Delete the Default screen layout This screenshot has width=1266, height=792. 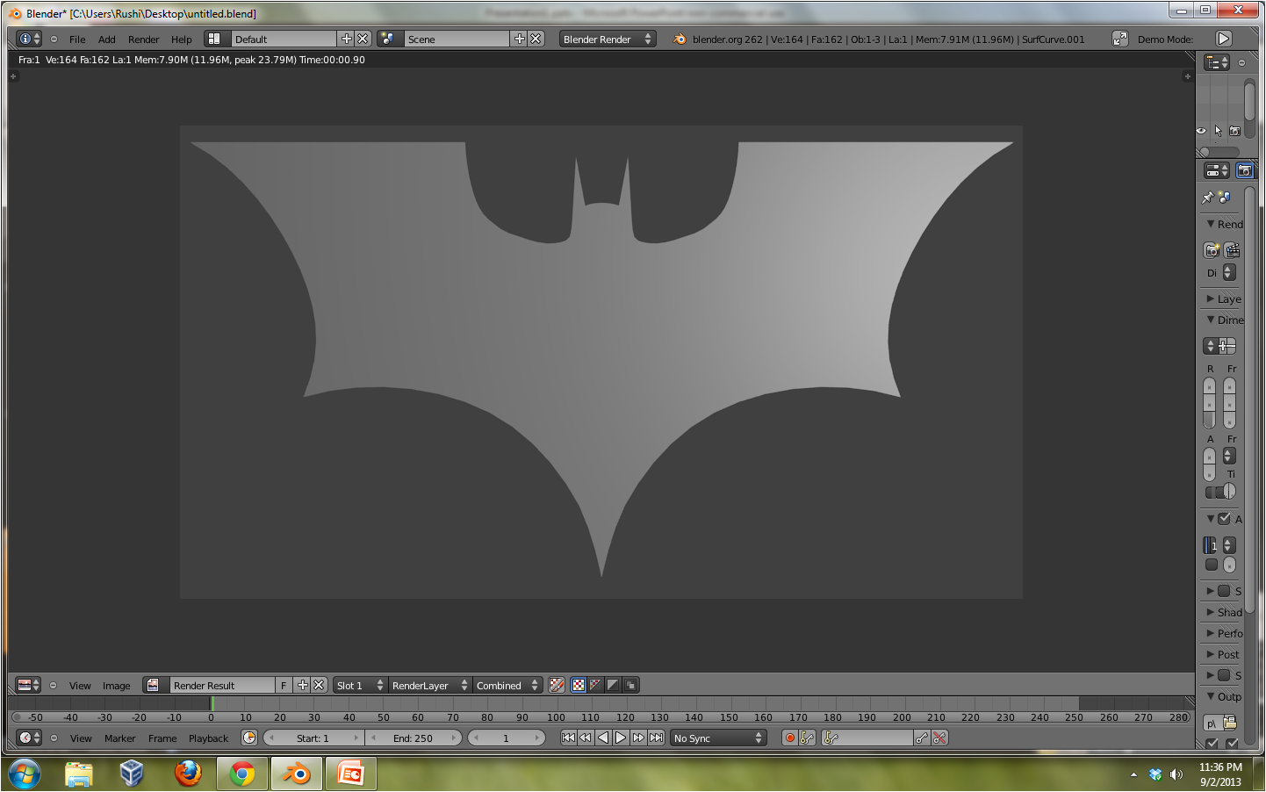(363, 39)
